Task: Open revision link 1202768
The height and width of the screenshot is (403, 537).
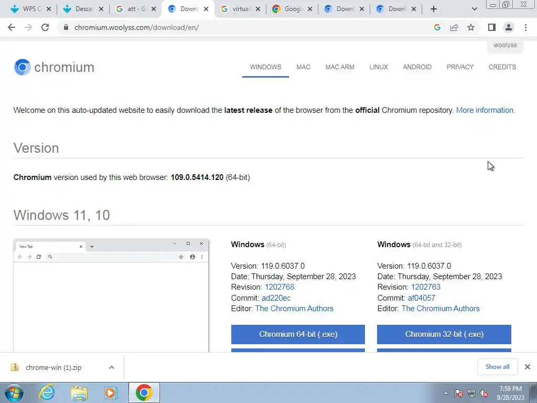Action: pyautogui.click(x=280, y=287)
